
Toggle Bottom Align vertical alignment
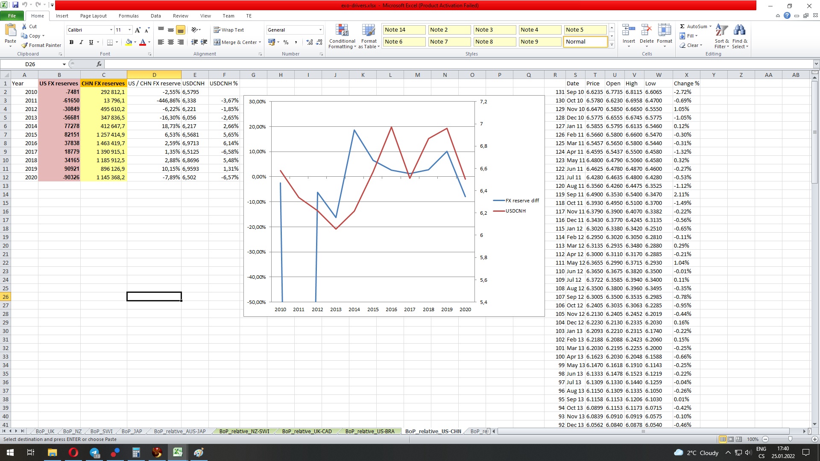coord(181,30)
